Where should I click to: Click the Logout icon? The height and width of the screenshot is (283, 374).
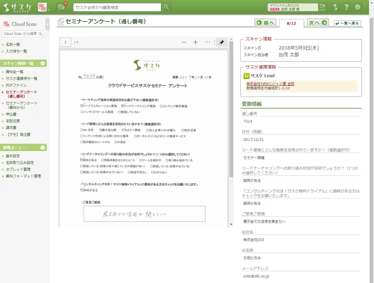coord(323,7)
